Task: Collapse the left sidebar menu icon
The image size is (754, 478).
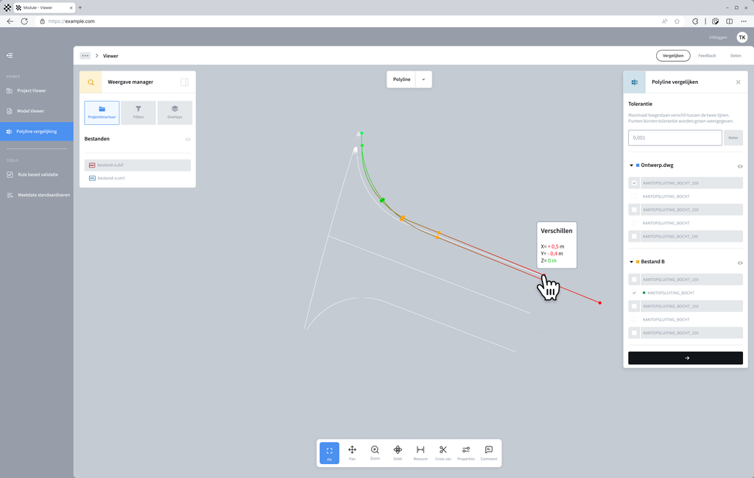Action: point(10,56)
